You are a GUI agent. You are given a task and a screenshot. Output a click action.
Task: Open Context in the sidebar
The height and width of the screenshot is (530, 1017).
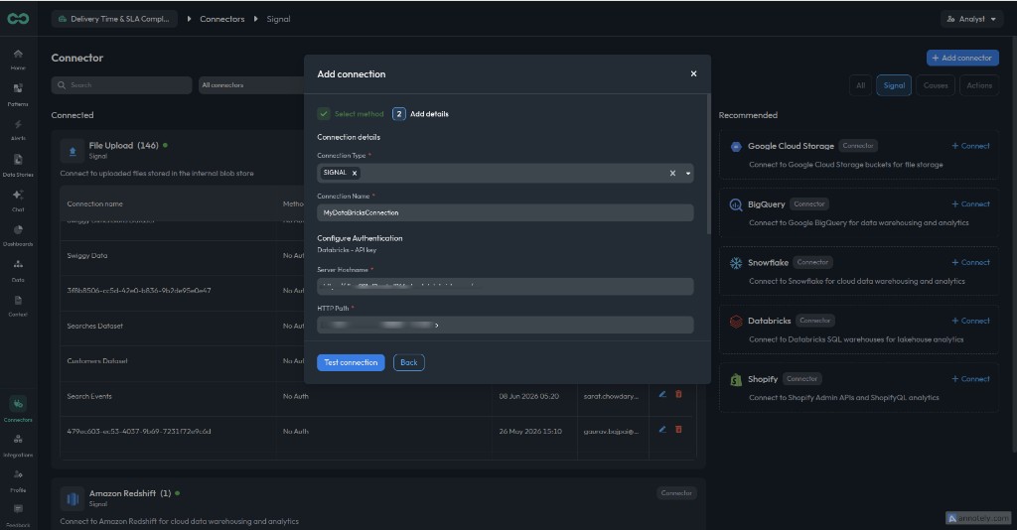click(x=18, y=305)
